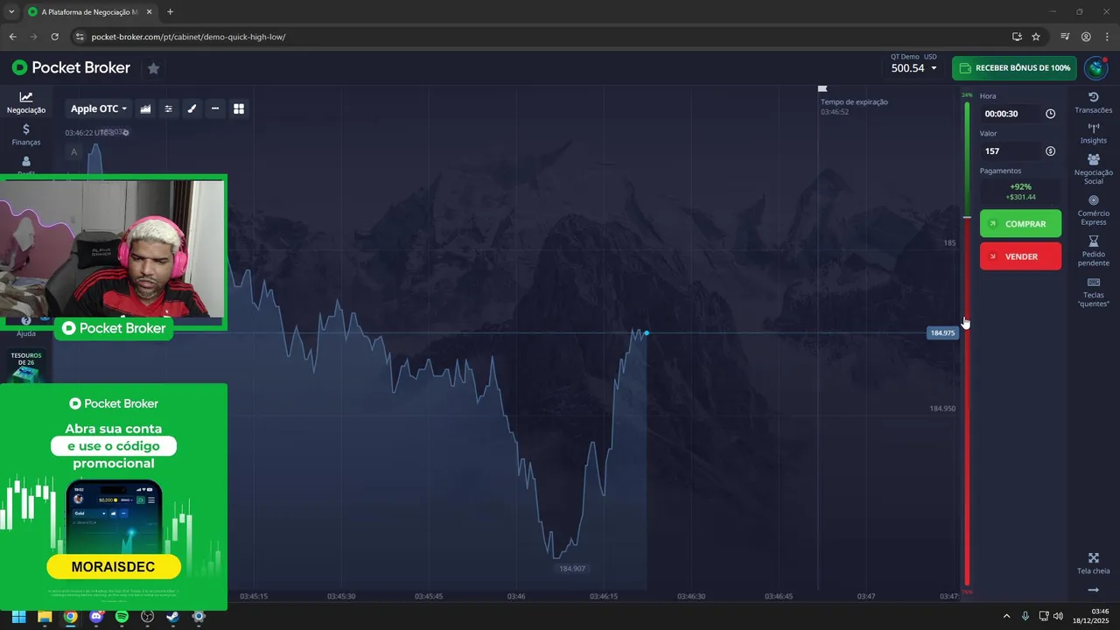Open a new browser tab

pyautogui.click(x=170, y=12)
